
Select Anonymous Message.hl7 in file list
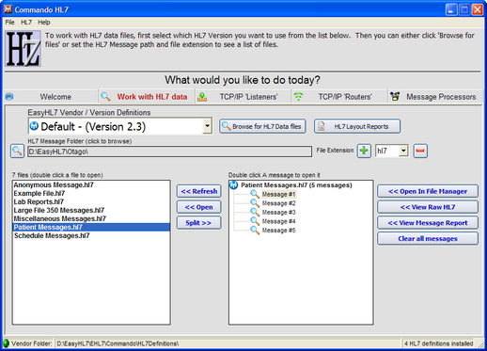[91, 184]
